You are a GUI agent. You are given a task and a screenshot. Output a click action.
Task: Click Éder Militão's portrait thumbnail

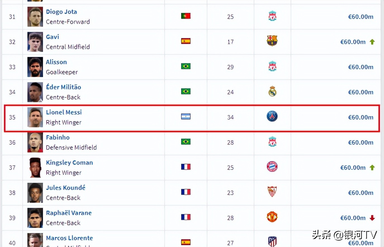(x=35, y=92)
